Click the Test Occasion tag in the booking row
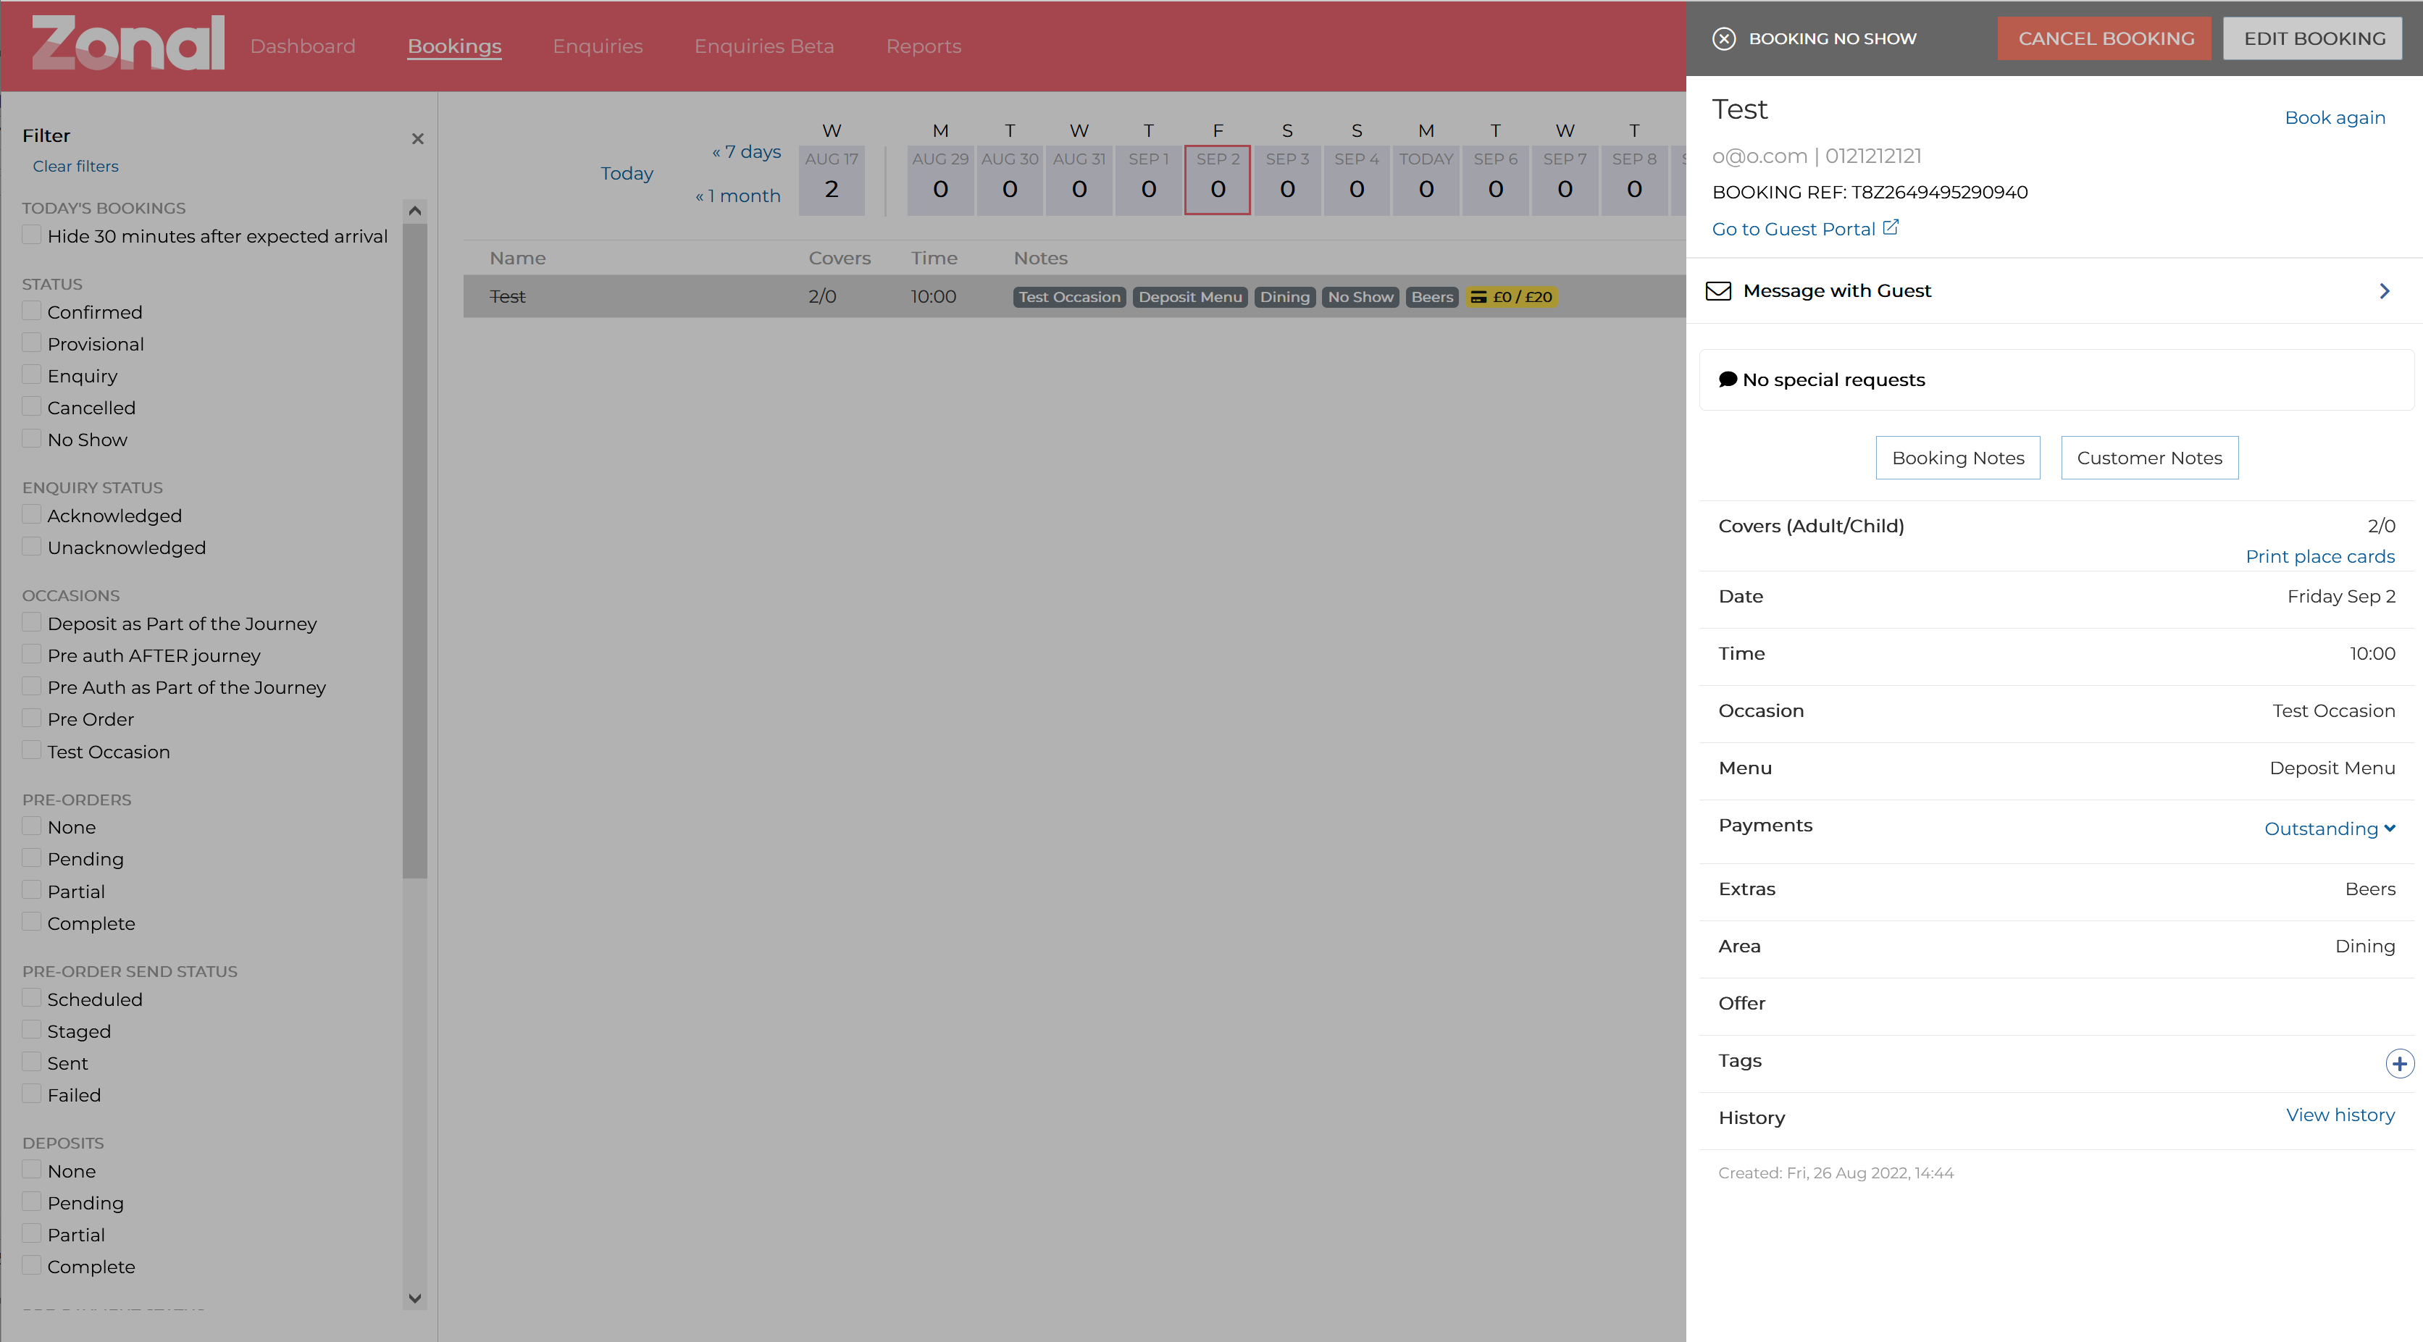 pyautogui.click(x=1069, y=296)
